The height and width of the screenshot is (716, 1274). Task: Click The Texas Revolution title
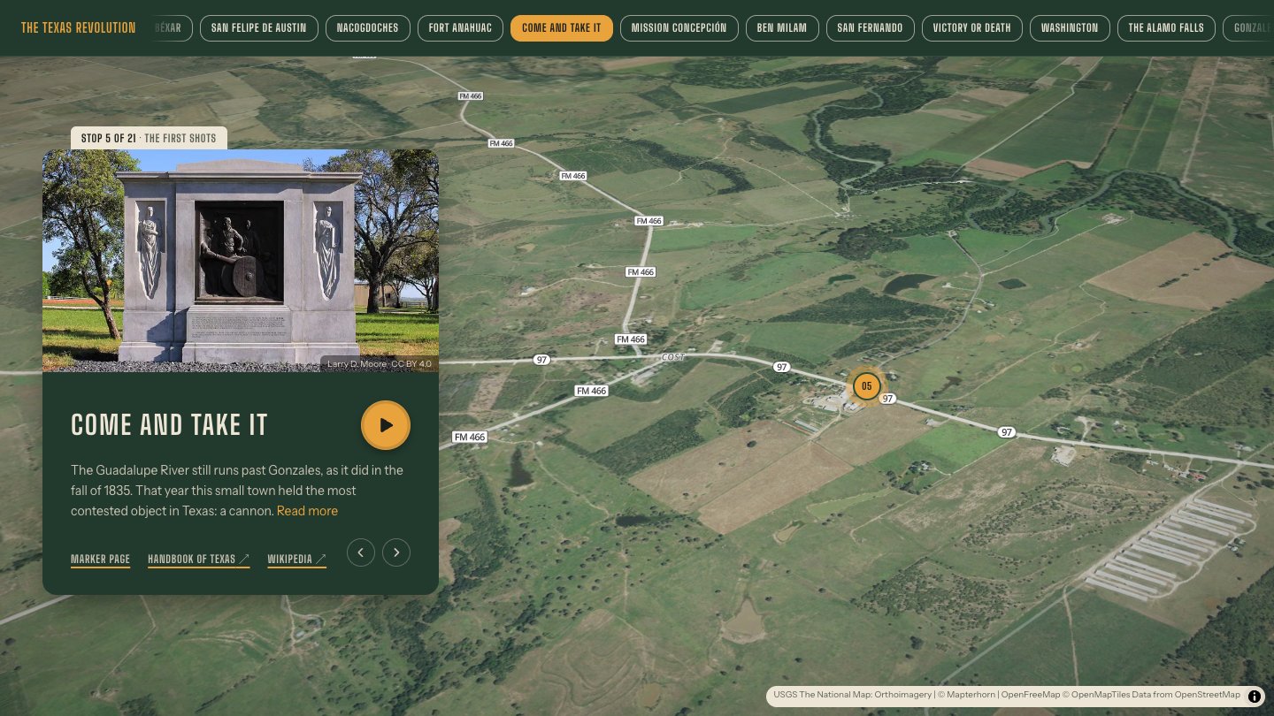click(79, 28)
